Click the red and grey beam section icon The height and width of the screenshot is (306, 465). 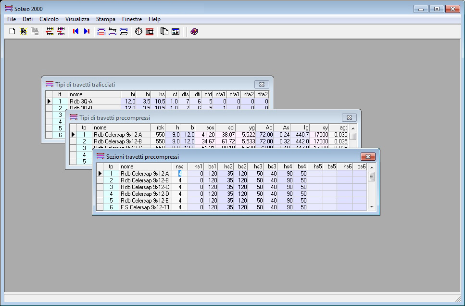point(150,31)
